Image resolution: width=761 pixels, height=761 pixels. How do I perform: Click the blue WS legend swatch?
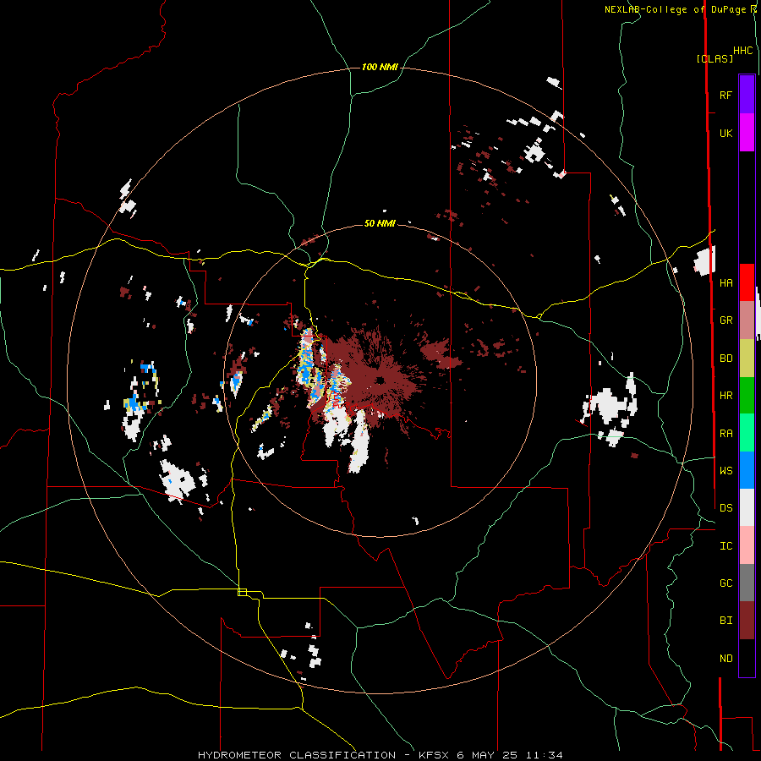point(747,470)
